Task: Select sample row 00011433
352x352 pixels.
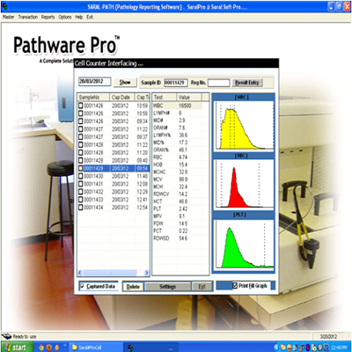Action: [x=114, y=200]
